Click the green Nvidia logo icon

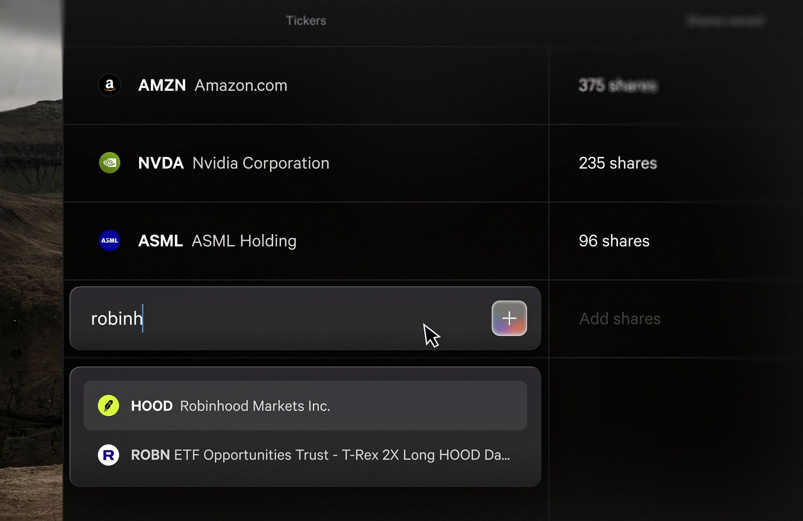coord(110,163)
